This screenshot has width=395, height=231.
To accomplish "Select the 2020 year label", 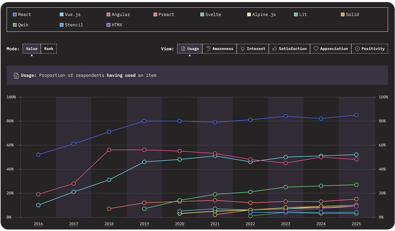I will tap(180, 224).
